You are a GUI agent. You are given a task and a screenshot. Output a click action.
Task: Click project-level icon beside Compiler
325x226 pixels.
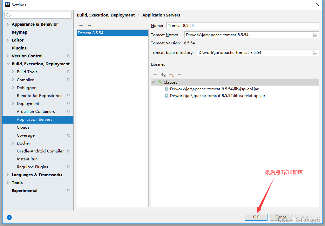click(x=69, y=80)
